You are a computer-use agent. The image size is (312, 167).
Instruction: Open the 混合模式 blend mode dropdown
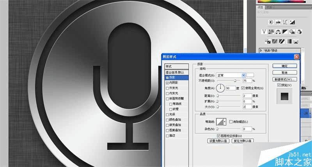243,75
